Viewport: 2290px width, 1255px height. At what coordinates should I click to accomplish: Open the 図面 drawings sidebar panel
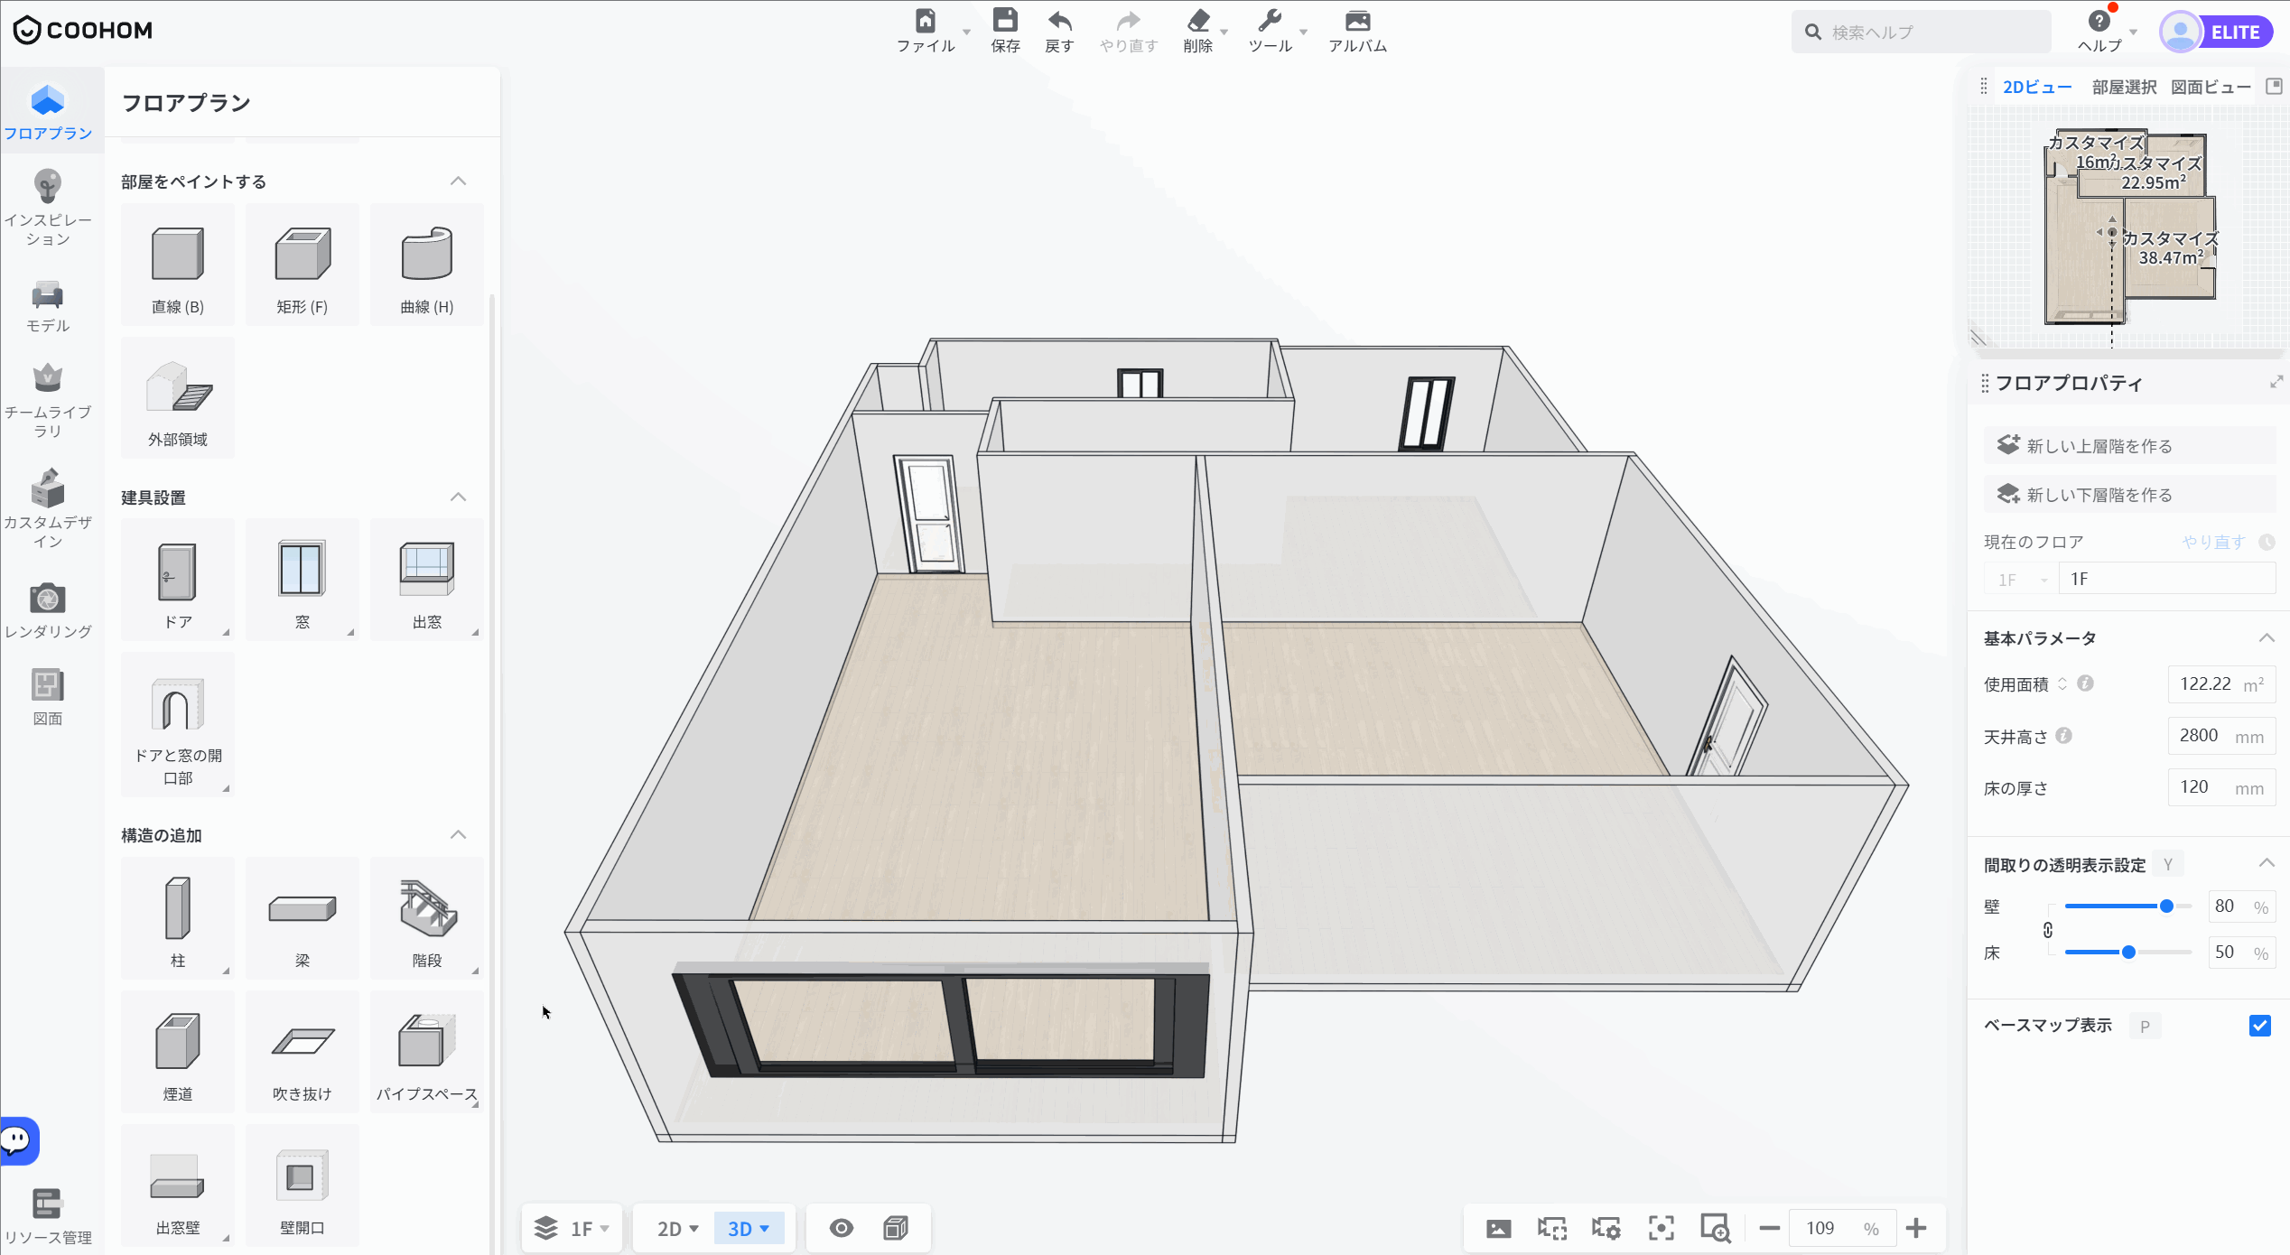(48, 697)
